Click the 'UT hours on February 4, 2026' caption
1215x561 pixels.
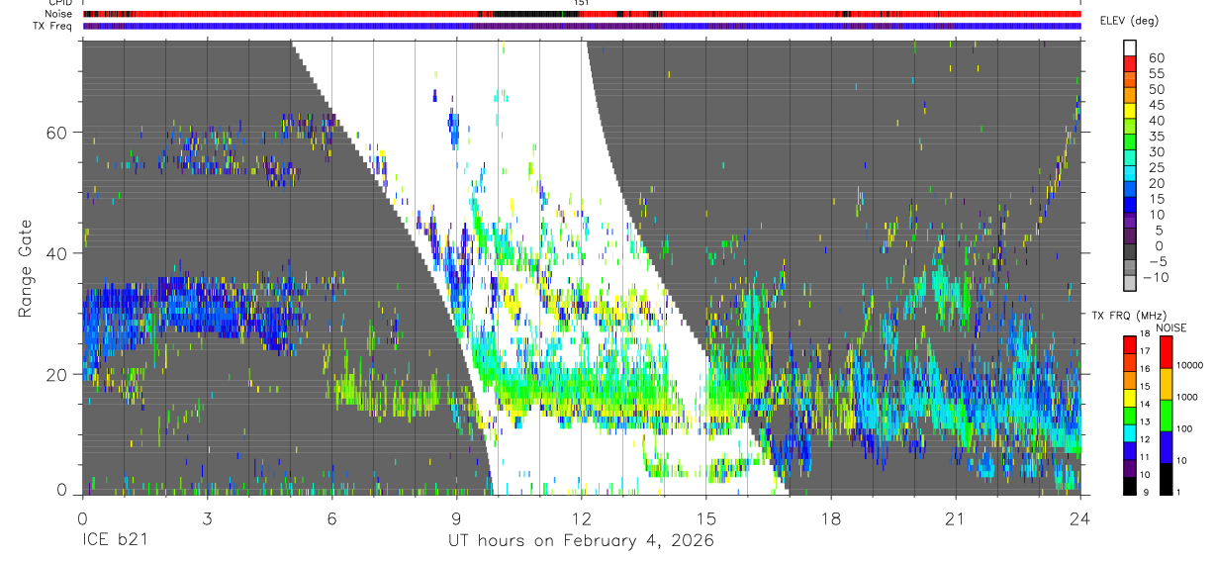tap(581, 541)
